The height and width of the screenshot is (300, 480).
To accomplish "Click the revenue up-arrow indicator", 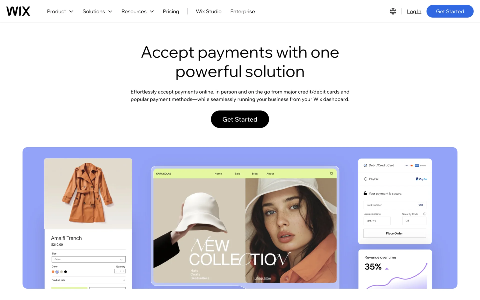I will point(387,269).
